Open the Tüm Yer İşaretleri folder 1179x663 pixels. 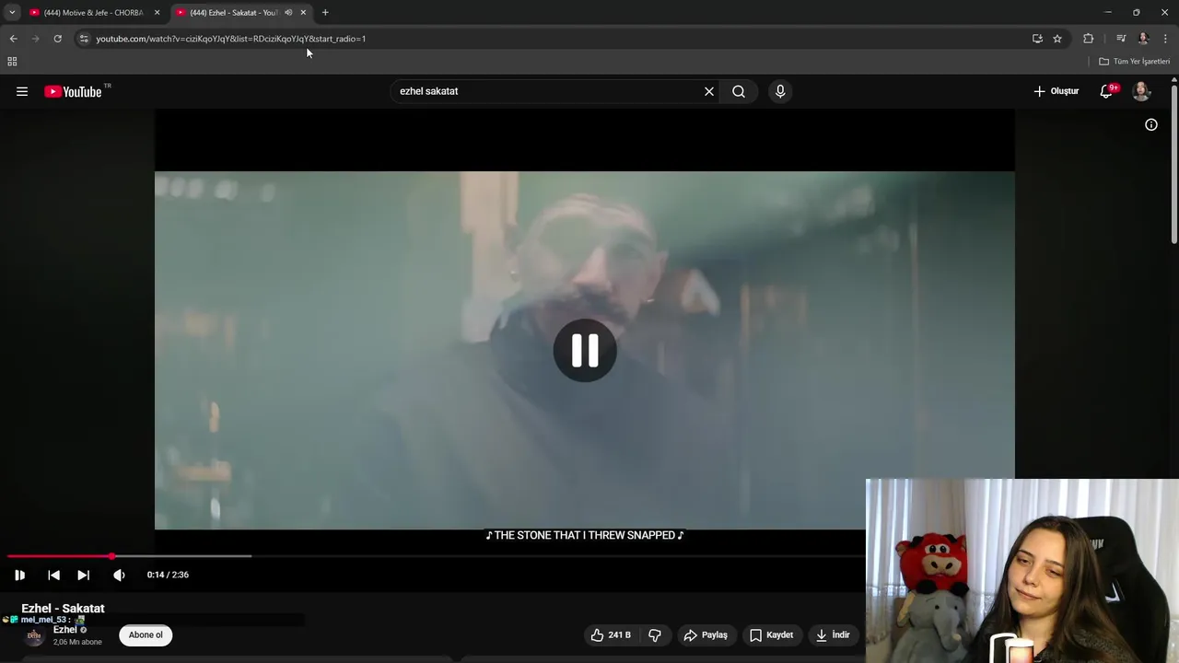coord(1134,62)
